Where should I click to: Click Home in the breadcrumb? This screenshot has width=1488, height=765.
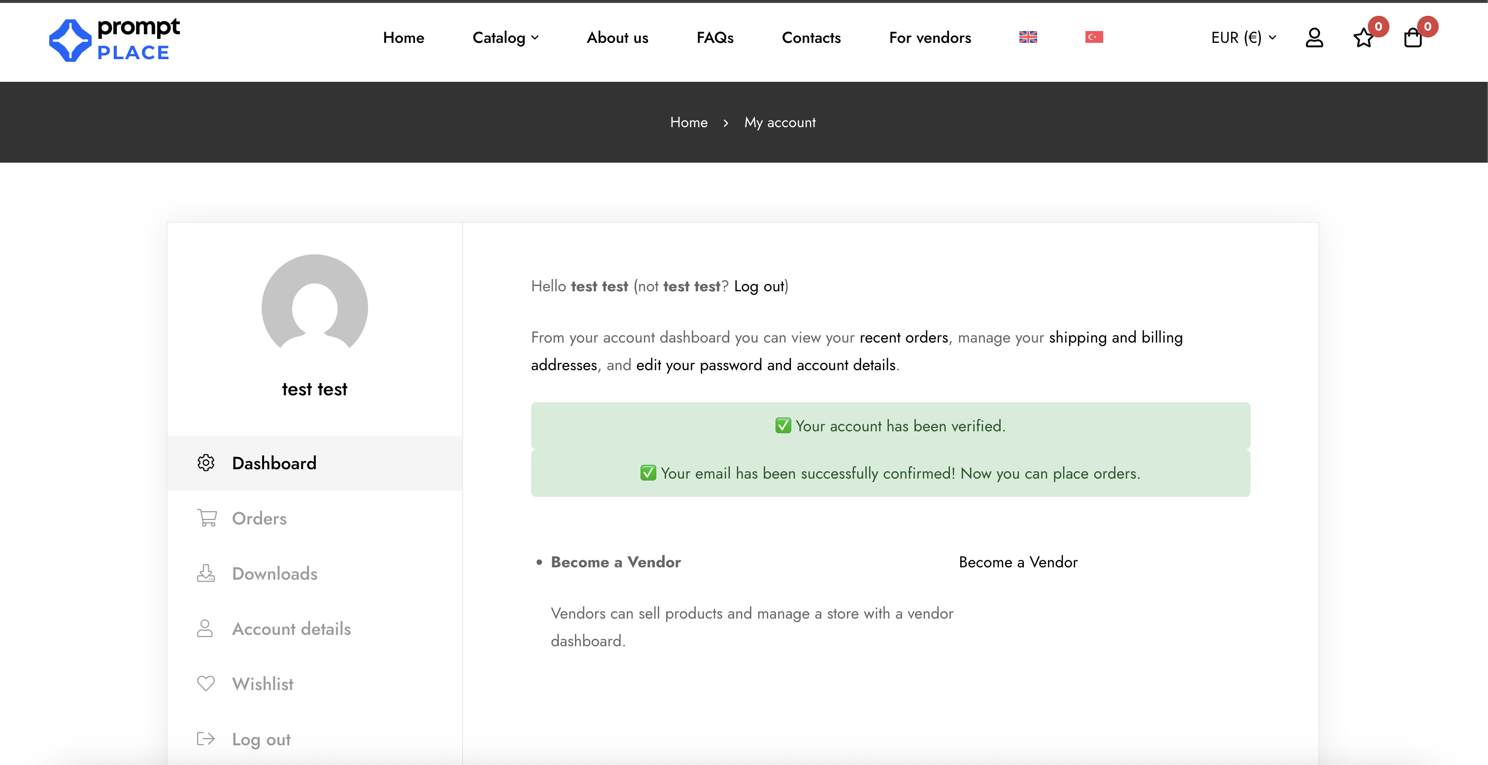pyautogui.click(x=688, y=123)
